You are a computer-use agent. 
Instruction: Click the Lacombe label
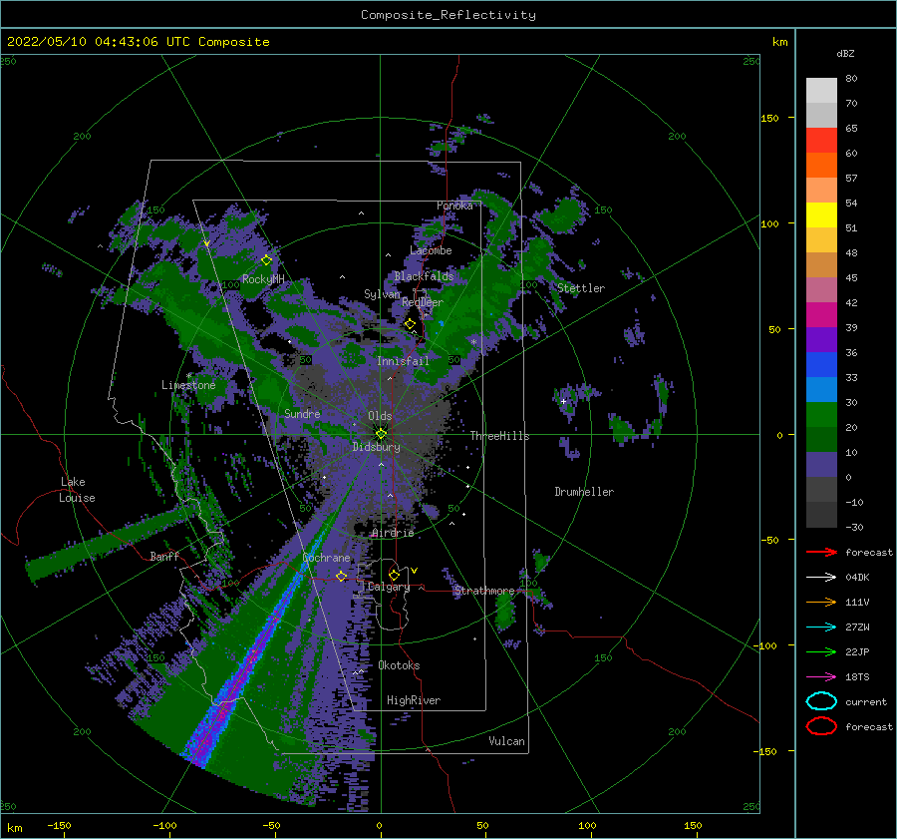(431, 250)
